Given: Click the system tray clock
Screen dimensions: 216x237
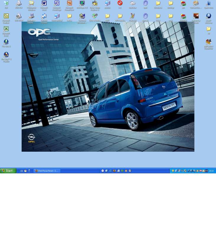Looking at the screenshot, I should click(x=211, y=171).
